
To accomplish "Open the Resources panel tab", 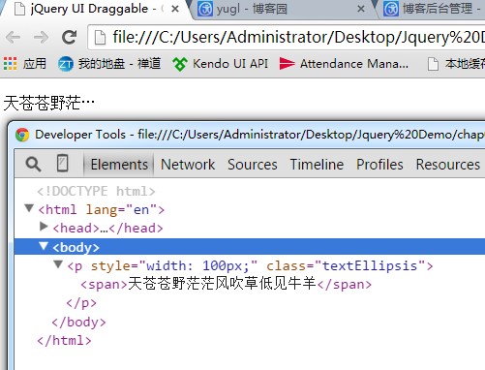I will click(x=448, y=165).
